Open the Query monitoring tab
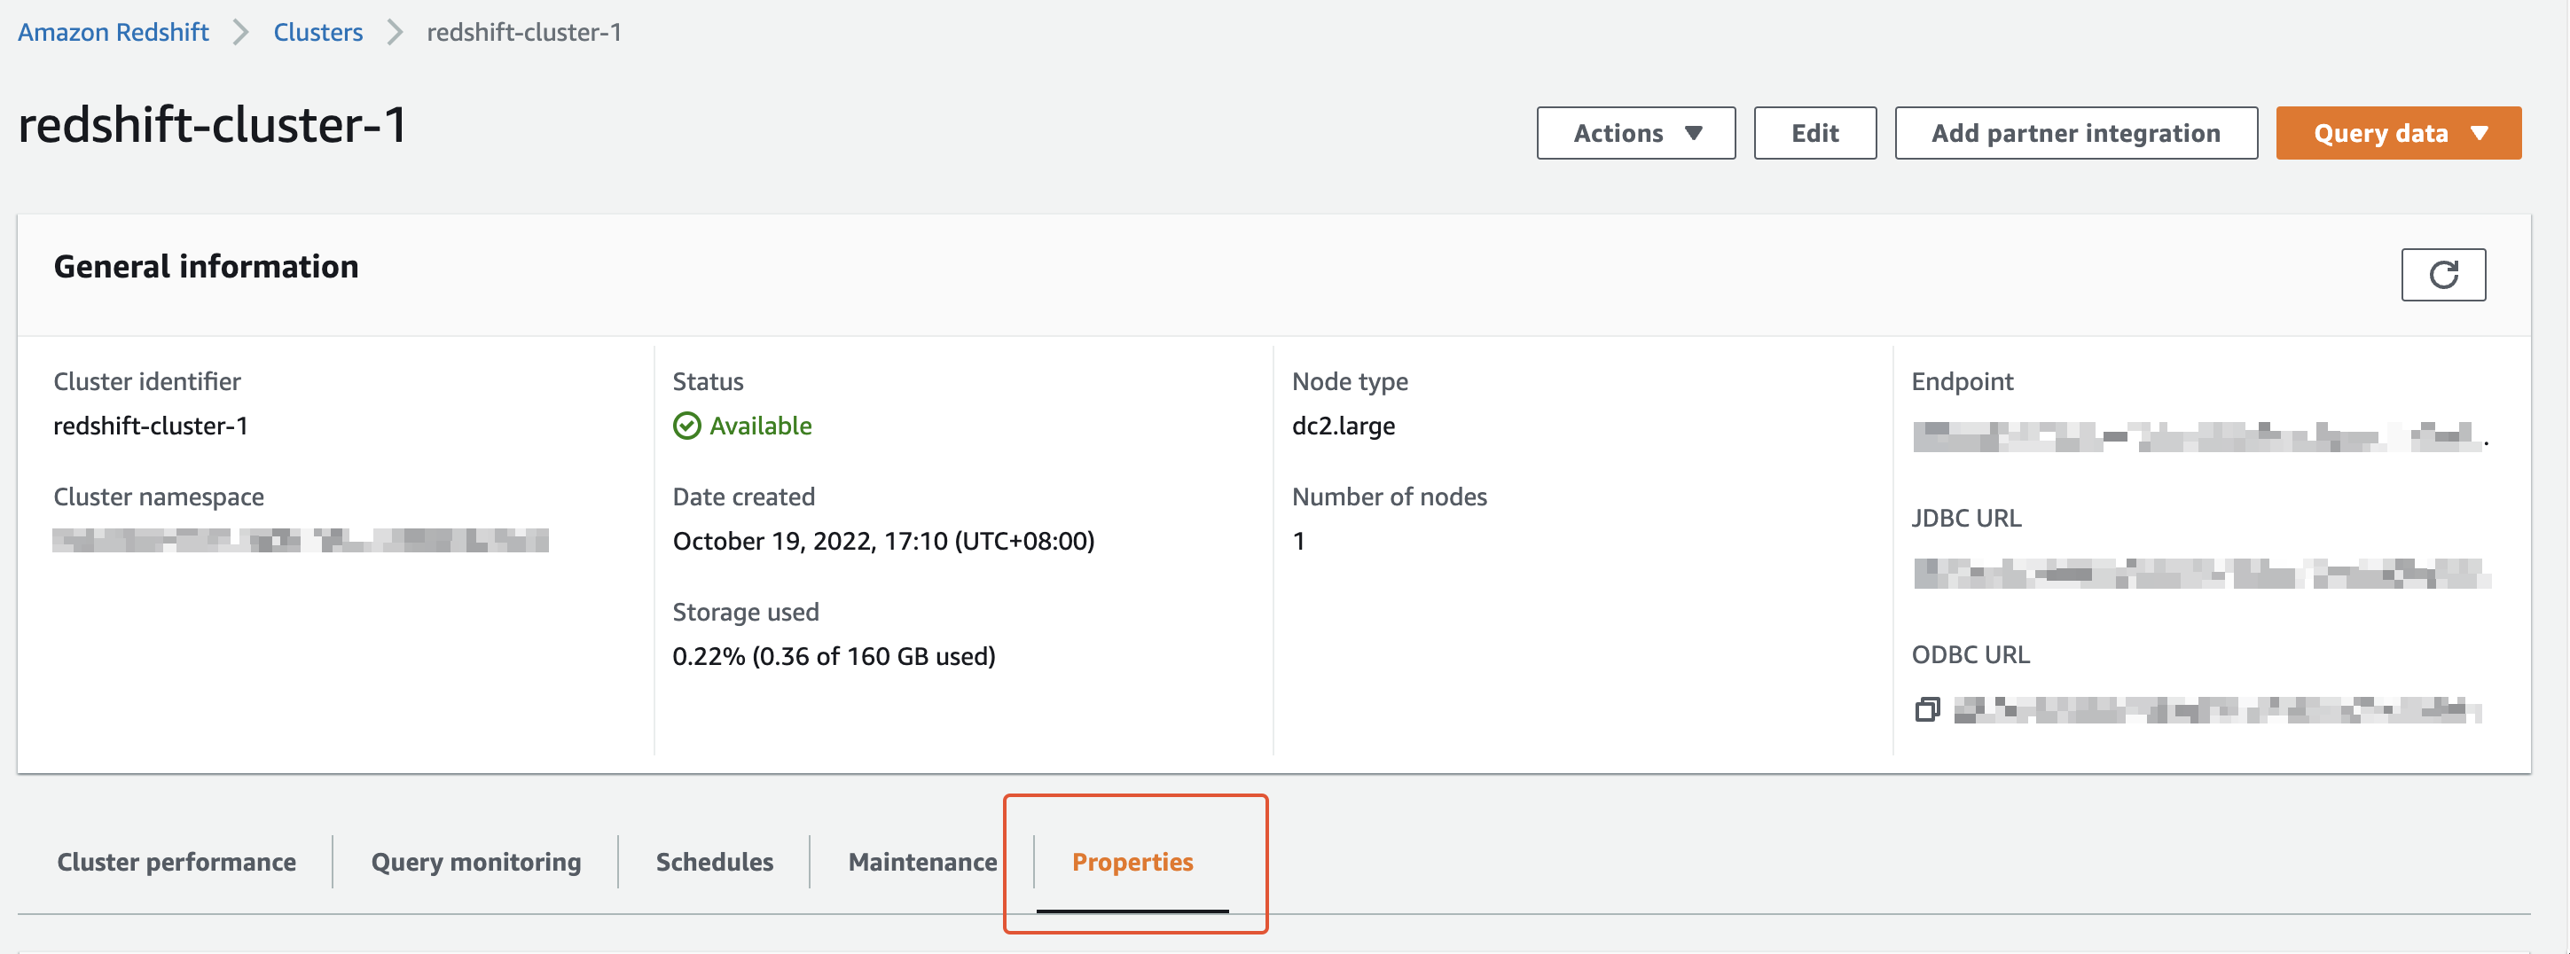The image size is (2570, 954). click(x=476, y=861)
